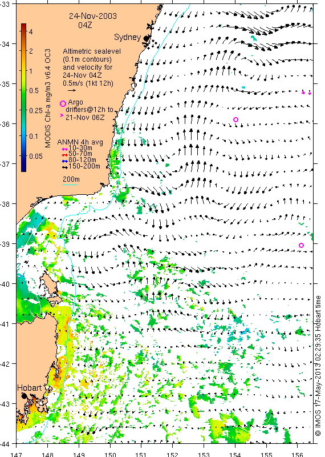Click the Argo legend label
Viewport: 325px width, 457px height.
pos(75,103)
